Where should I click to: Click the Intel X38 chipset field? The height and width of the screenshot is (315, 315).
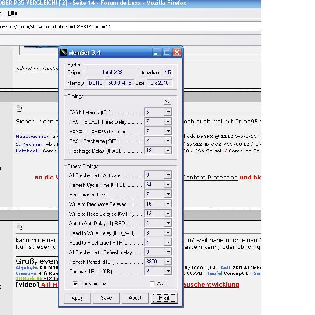click(x=113, y=73)
